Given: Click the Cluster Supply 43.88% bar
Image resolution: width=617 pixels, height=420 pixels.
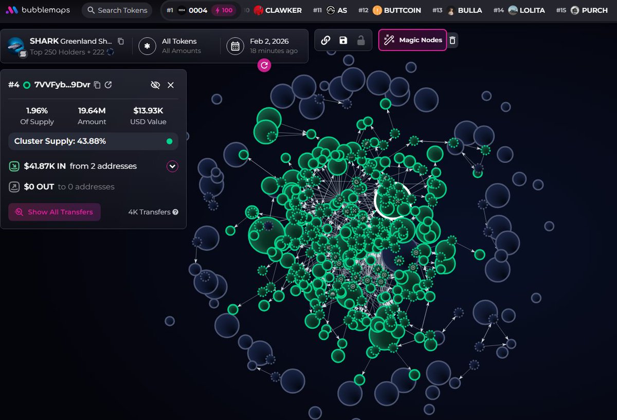Looking at the screenshot, I should pos(93,141).
